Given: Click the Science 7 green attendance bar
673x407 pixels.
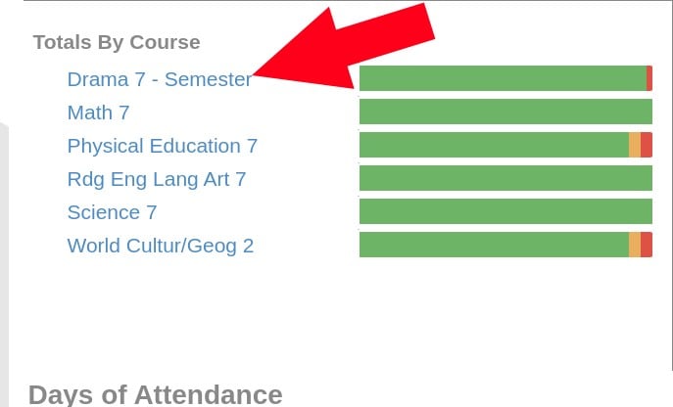Looking at the screenshot, I should (x=505, y=211).
